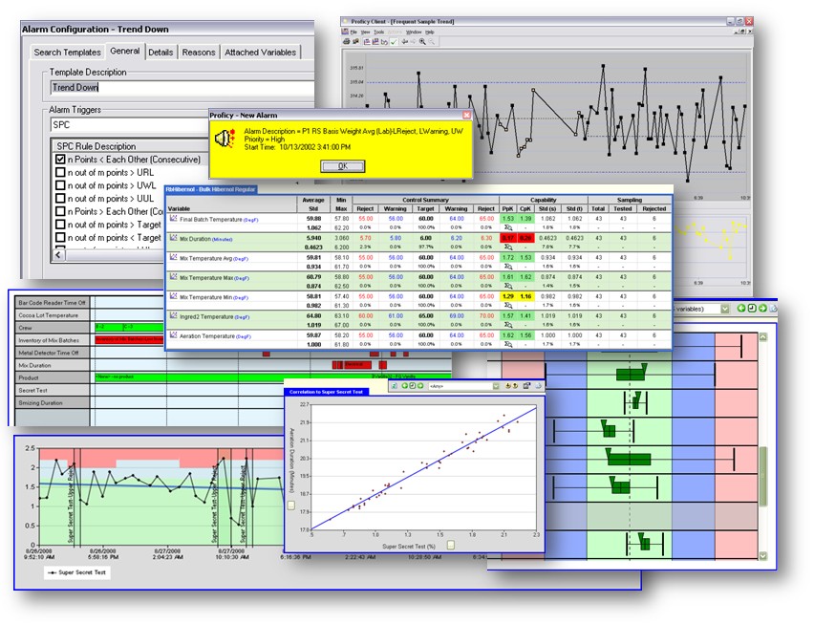814x624 pixels.
Task: Switch to the Search Templates tab
Action: [68, 52]
